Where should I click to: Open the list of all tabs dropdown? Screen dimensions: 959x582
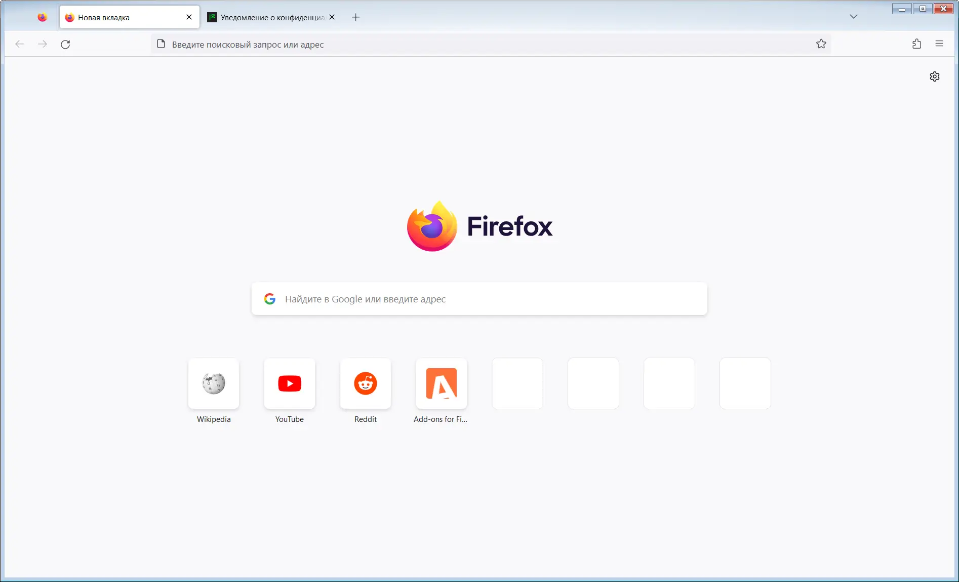tap(854, 17)
